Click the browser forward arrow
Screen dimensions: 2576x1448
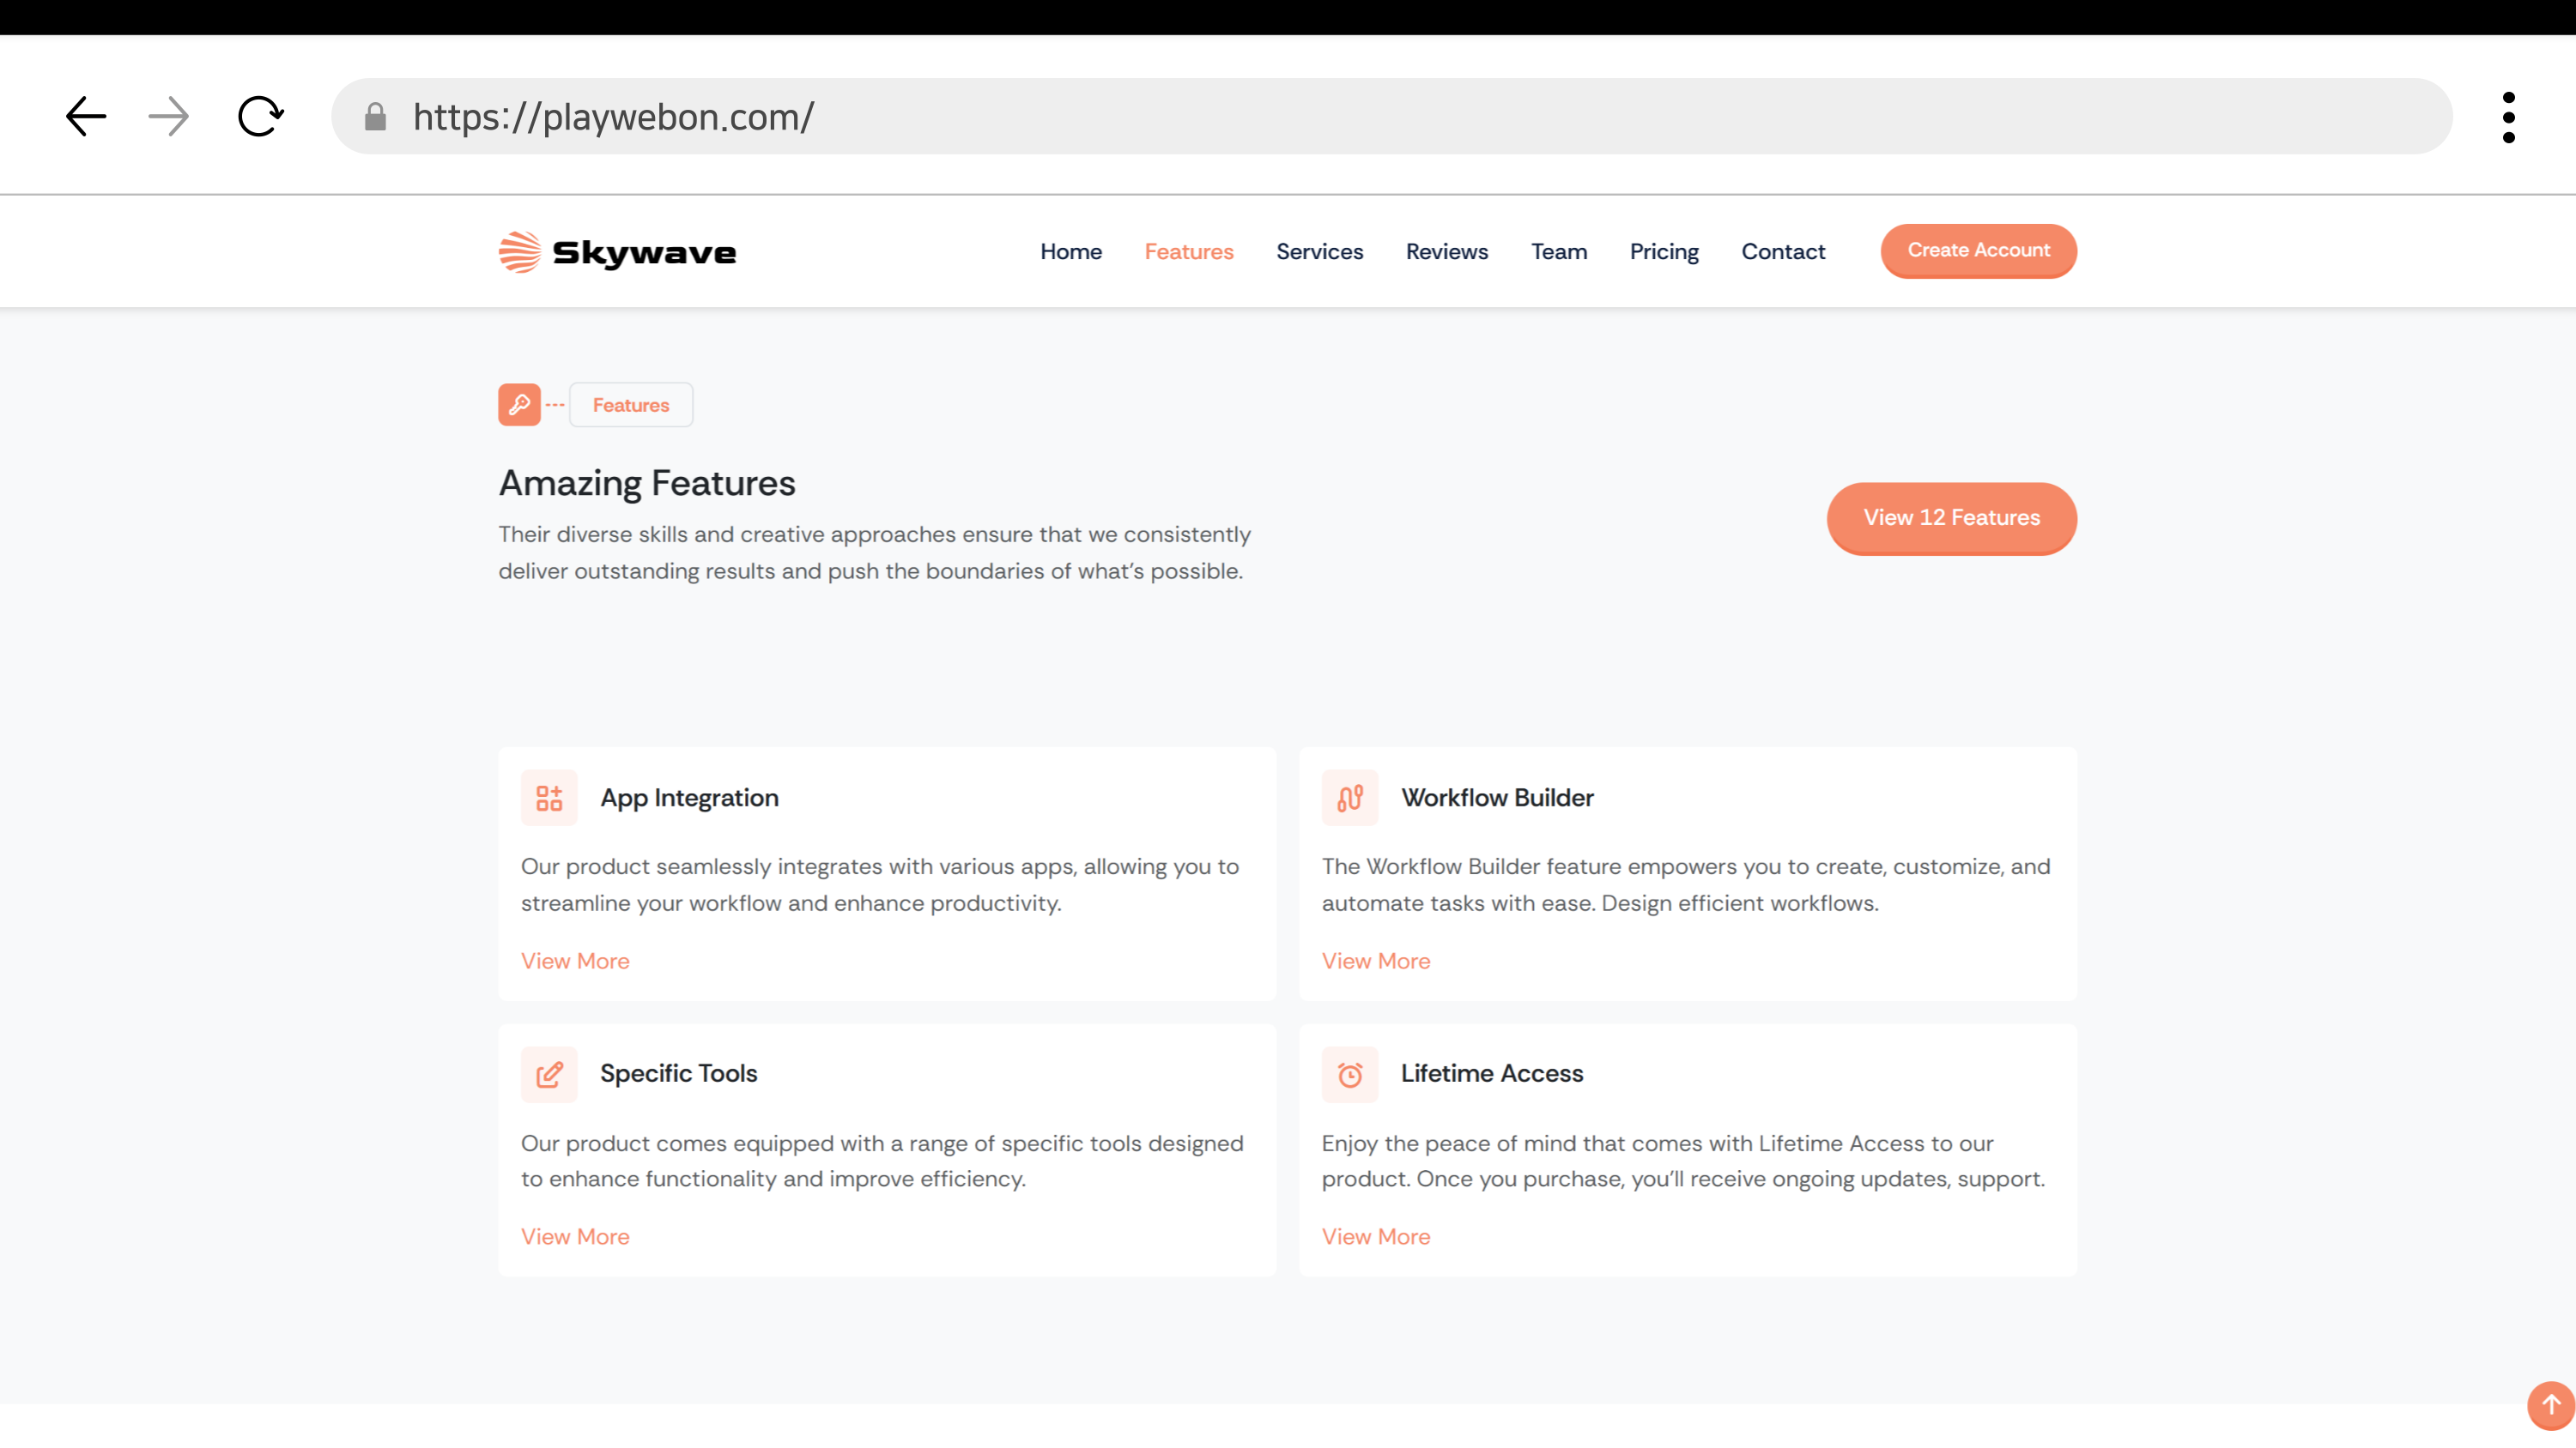coord(168,117)
